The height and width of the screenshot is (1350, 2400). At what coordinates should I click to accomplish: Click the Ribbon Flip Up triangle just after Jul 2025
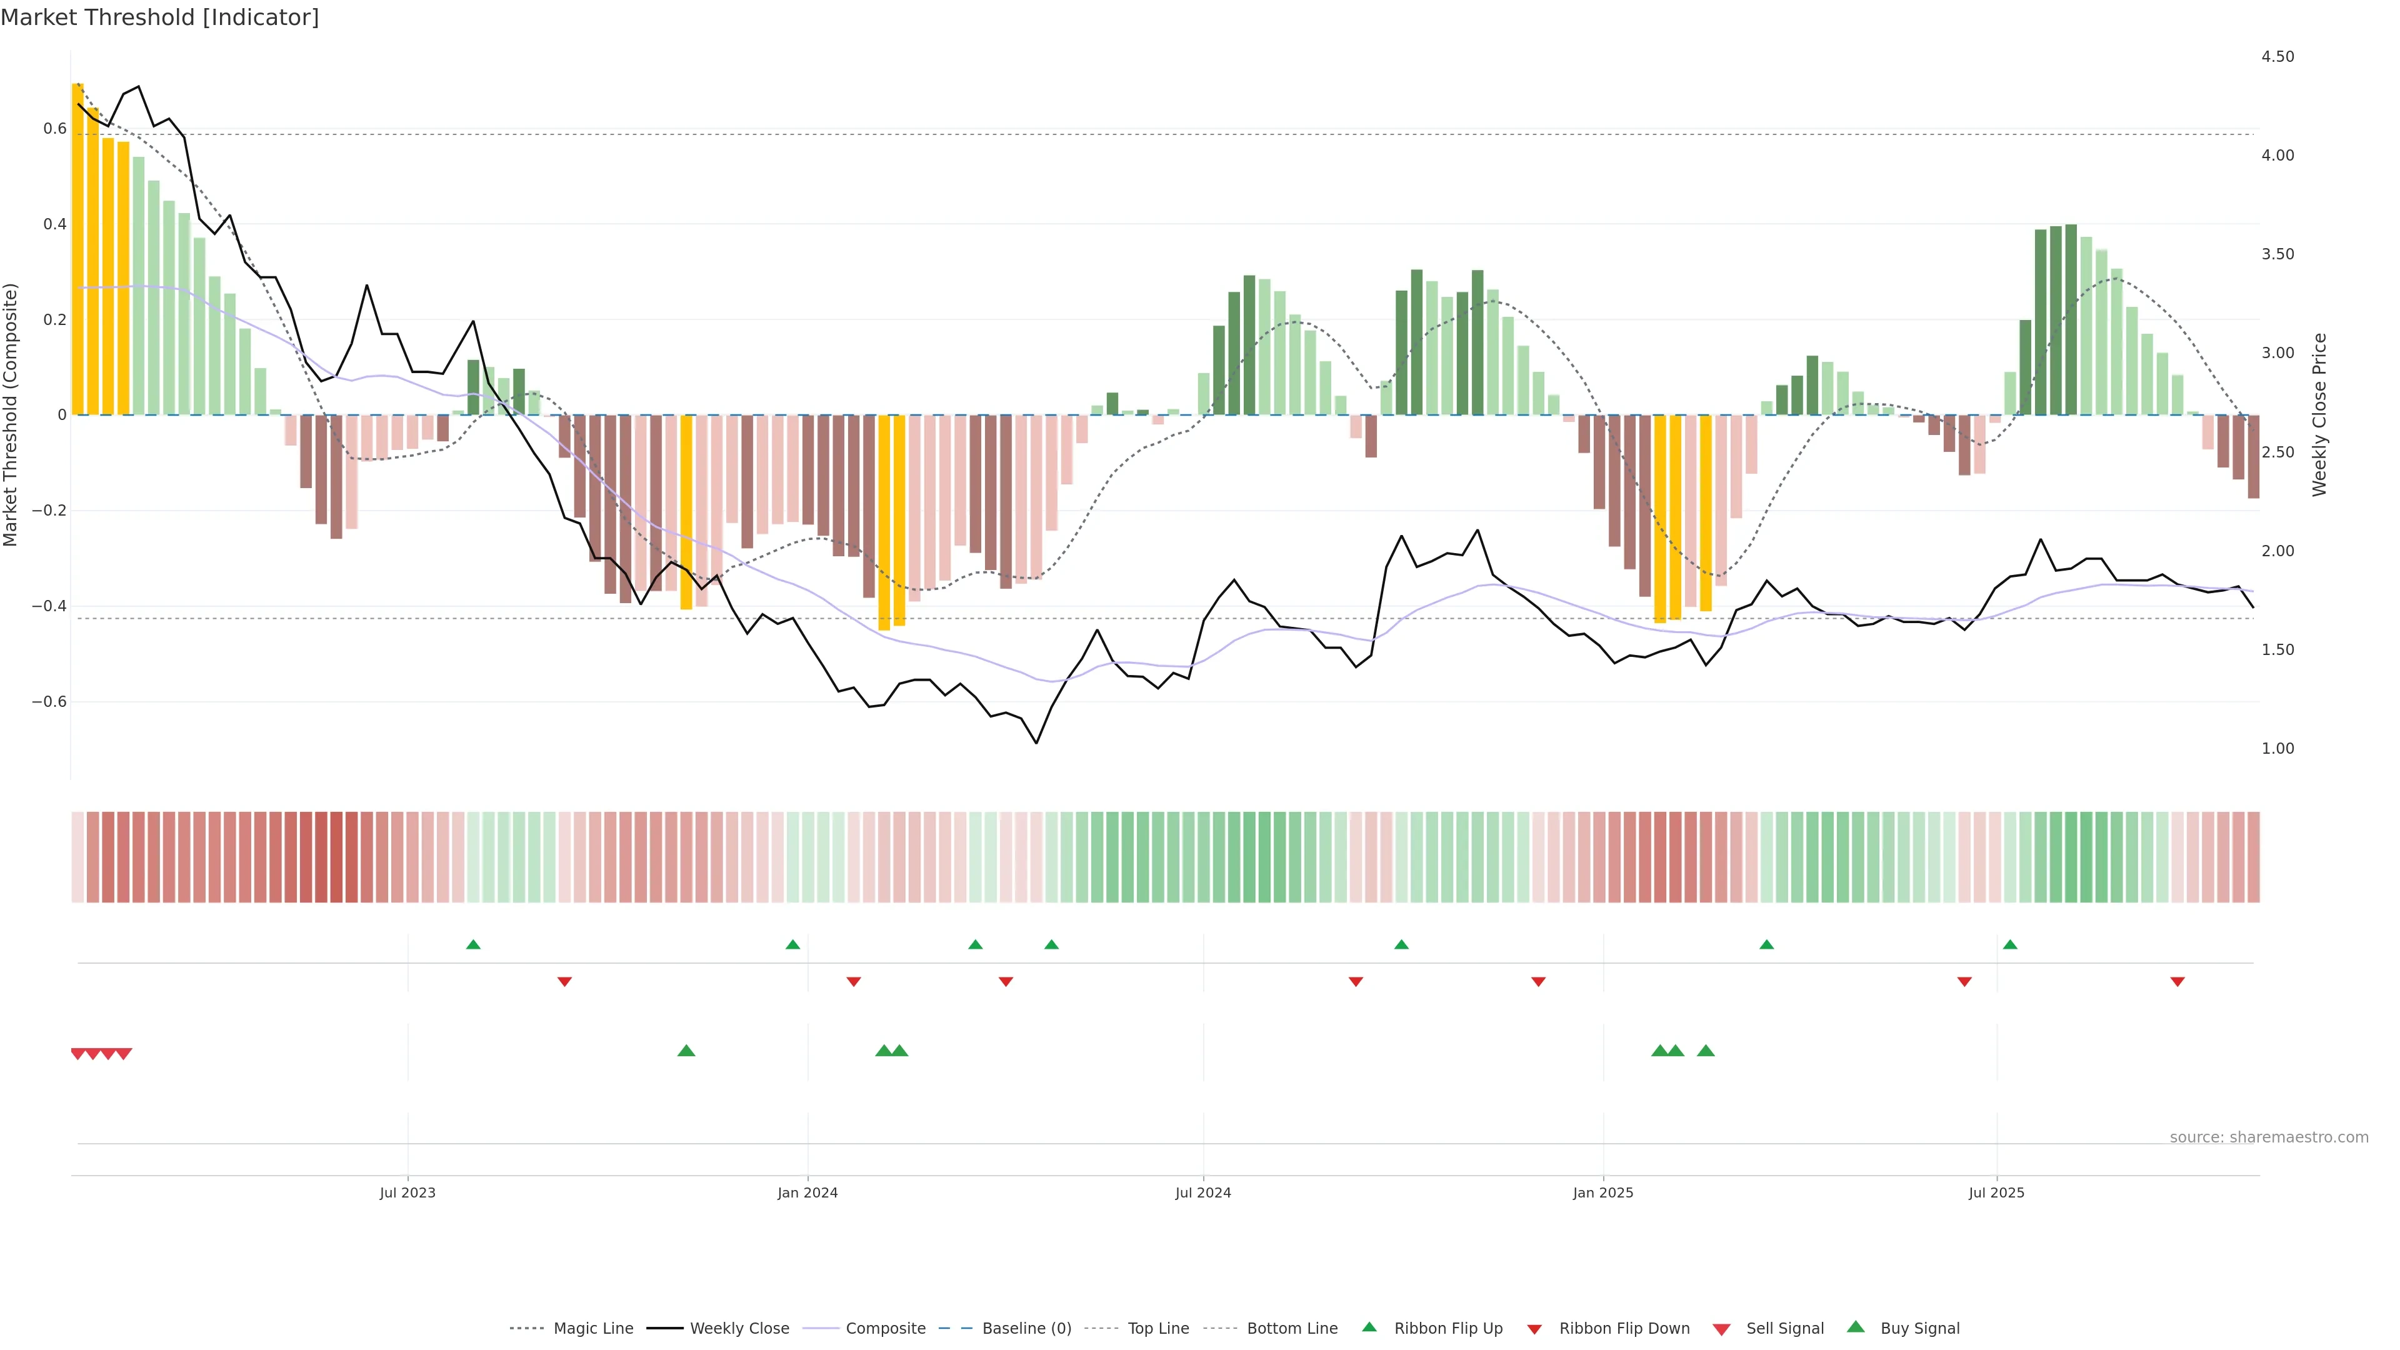2009,945
